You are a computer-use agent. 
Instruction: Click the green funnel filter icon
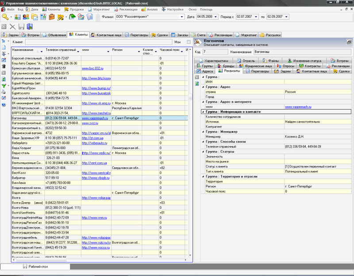point(4,85)
